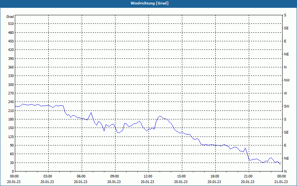The image size is (297, 186).
Task: Click the 240 y-axis value
Action: [x=11, y=102]
